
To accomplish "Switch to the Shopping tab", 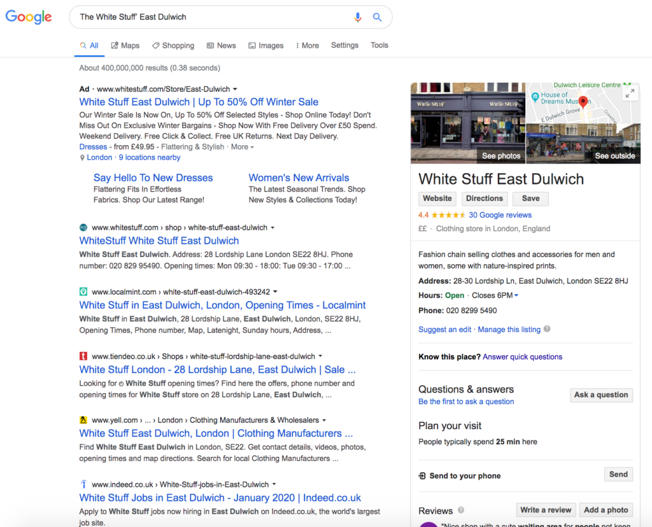I will pos(173,45).
